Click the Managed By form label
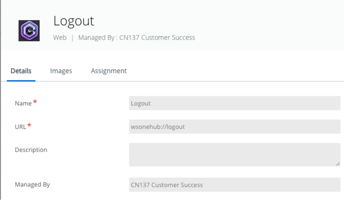This screenshot has width=344, height=200. [32, 185]
